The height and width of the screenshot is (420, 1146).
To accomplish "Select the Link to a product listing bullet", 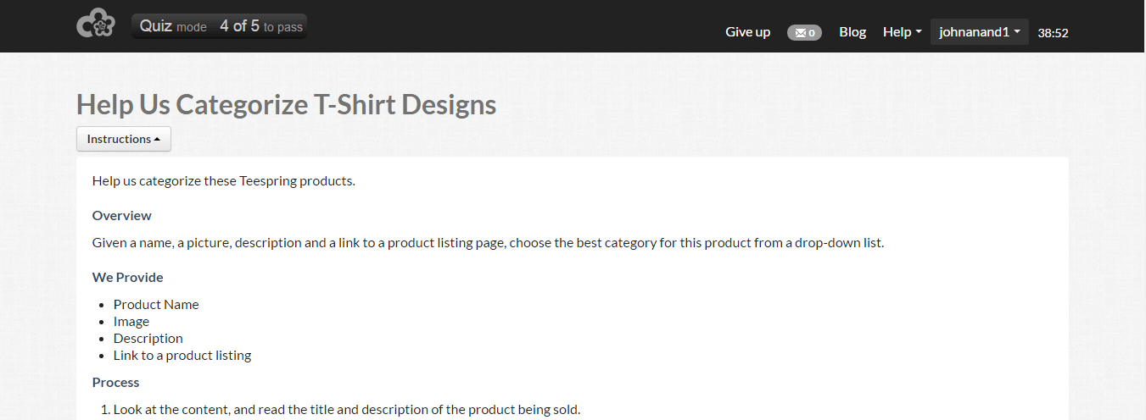I will click(x=182, y=356).
